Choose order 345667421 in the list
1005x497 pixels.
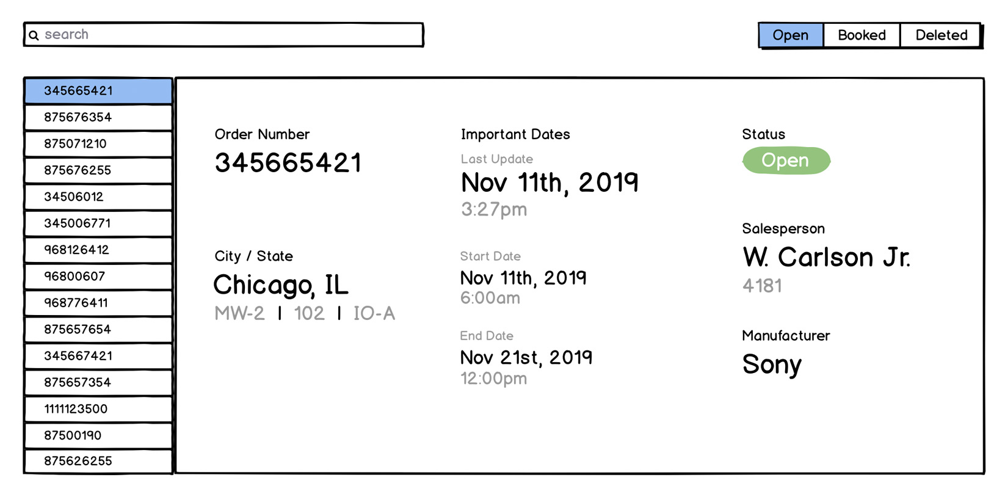98,356
